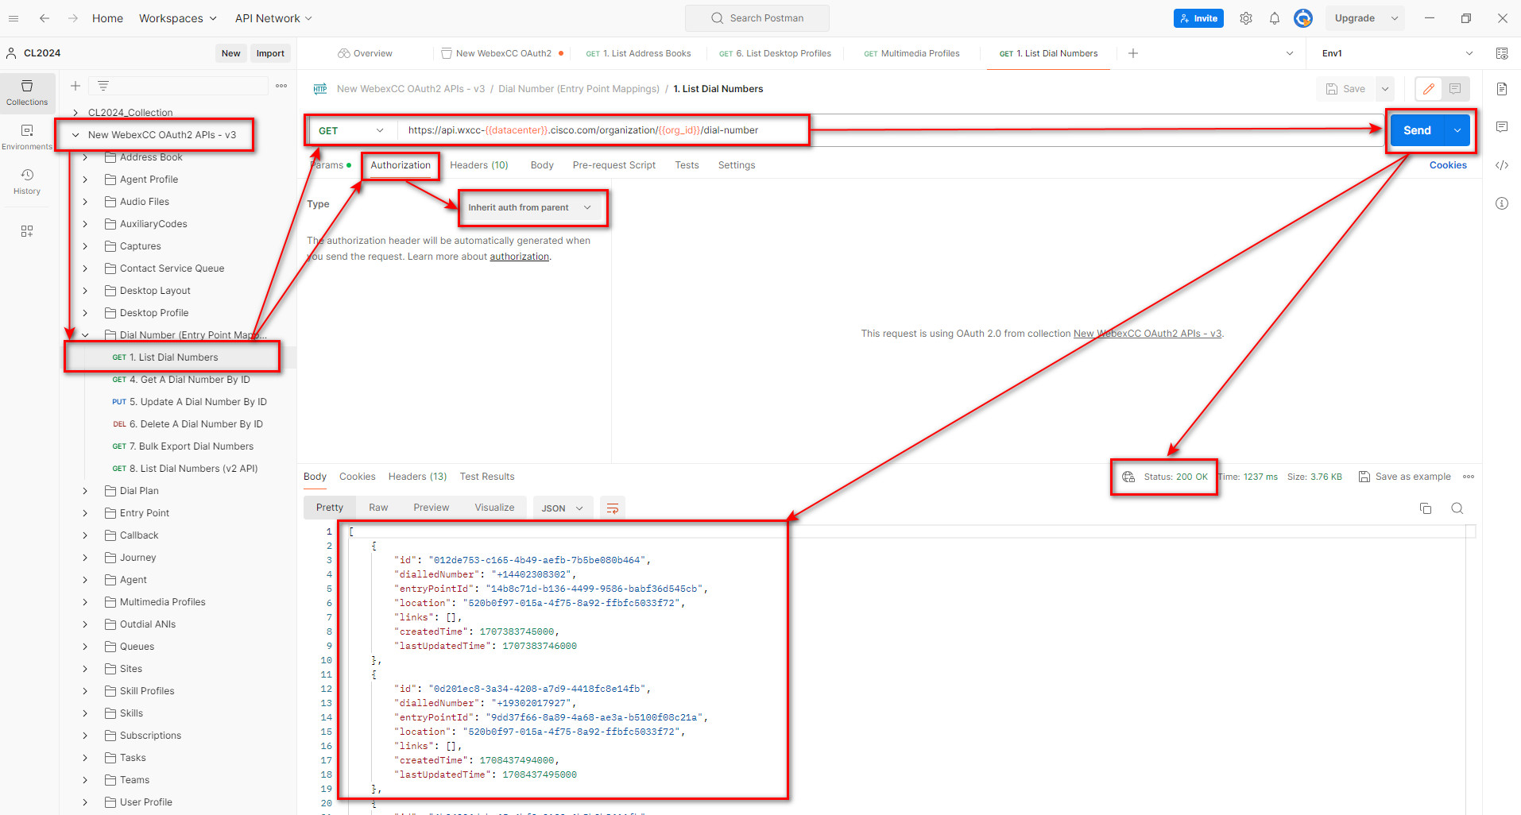Open the comments icon in right sidebar
Screen dimensions: 1521x815
(x=1502, y=127)
